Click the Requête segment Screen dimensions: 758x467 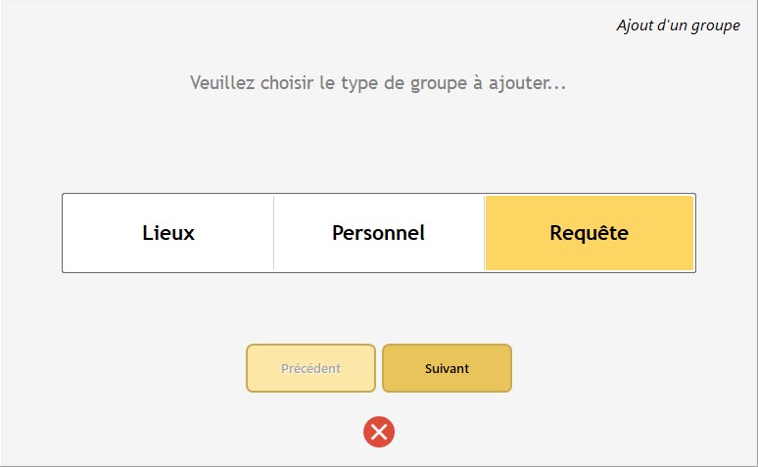click(589, 233)
